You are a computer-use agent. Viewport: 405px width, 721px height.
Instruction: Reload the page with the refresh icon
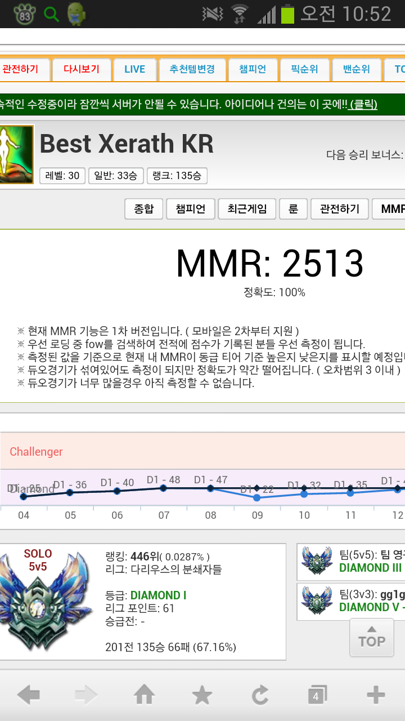pyautogui.click(x=260, y=696)
